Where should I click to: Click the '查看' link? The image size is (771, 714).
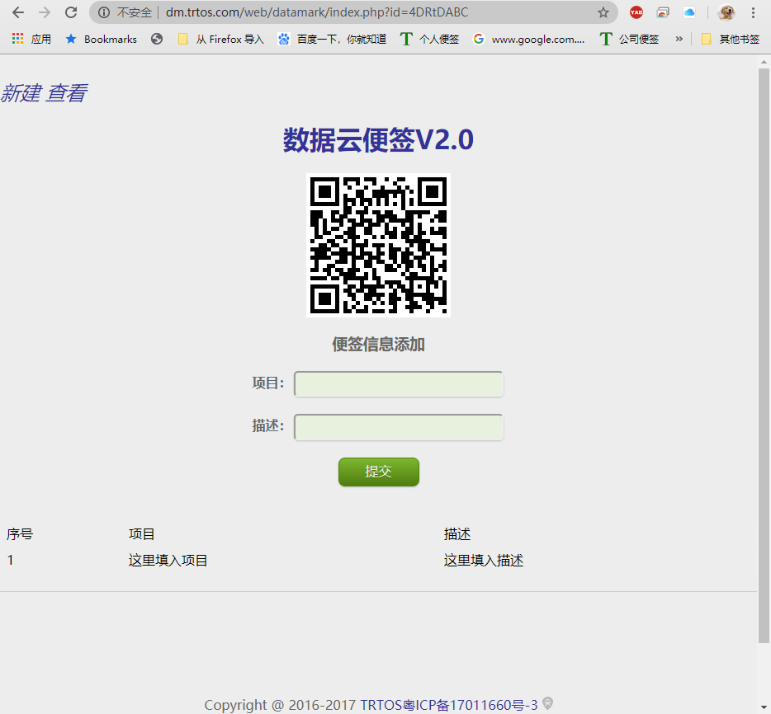click(x=67, y=93)
